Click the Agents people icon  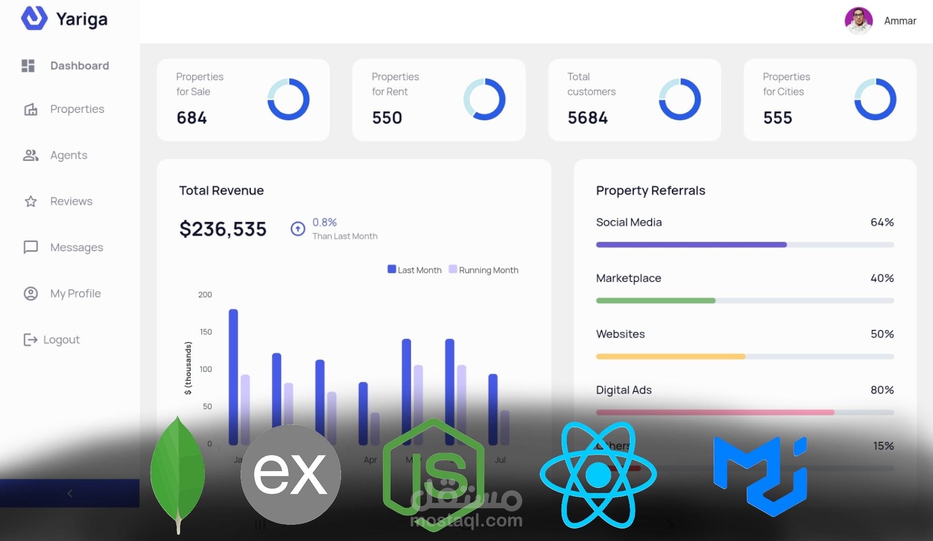pyautogui.click(x=31, y=155)
